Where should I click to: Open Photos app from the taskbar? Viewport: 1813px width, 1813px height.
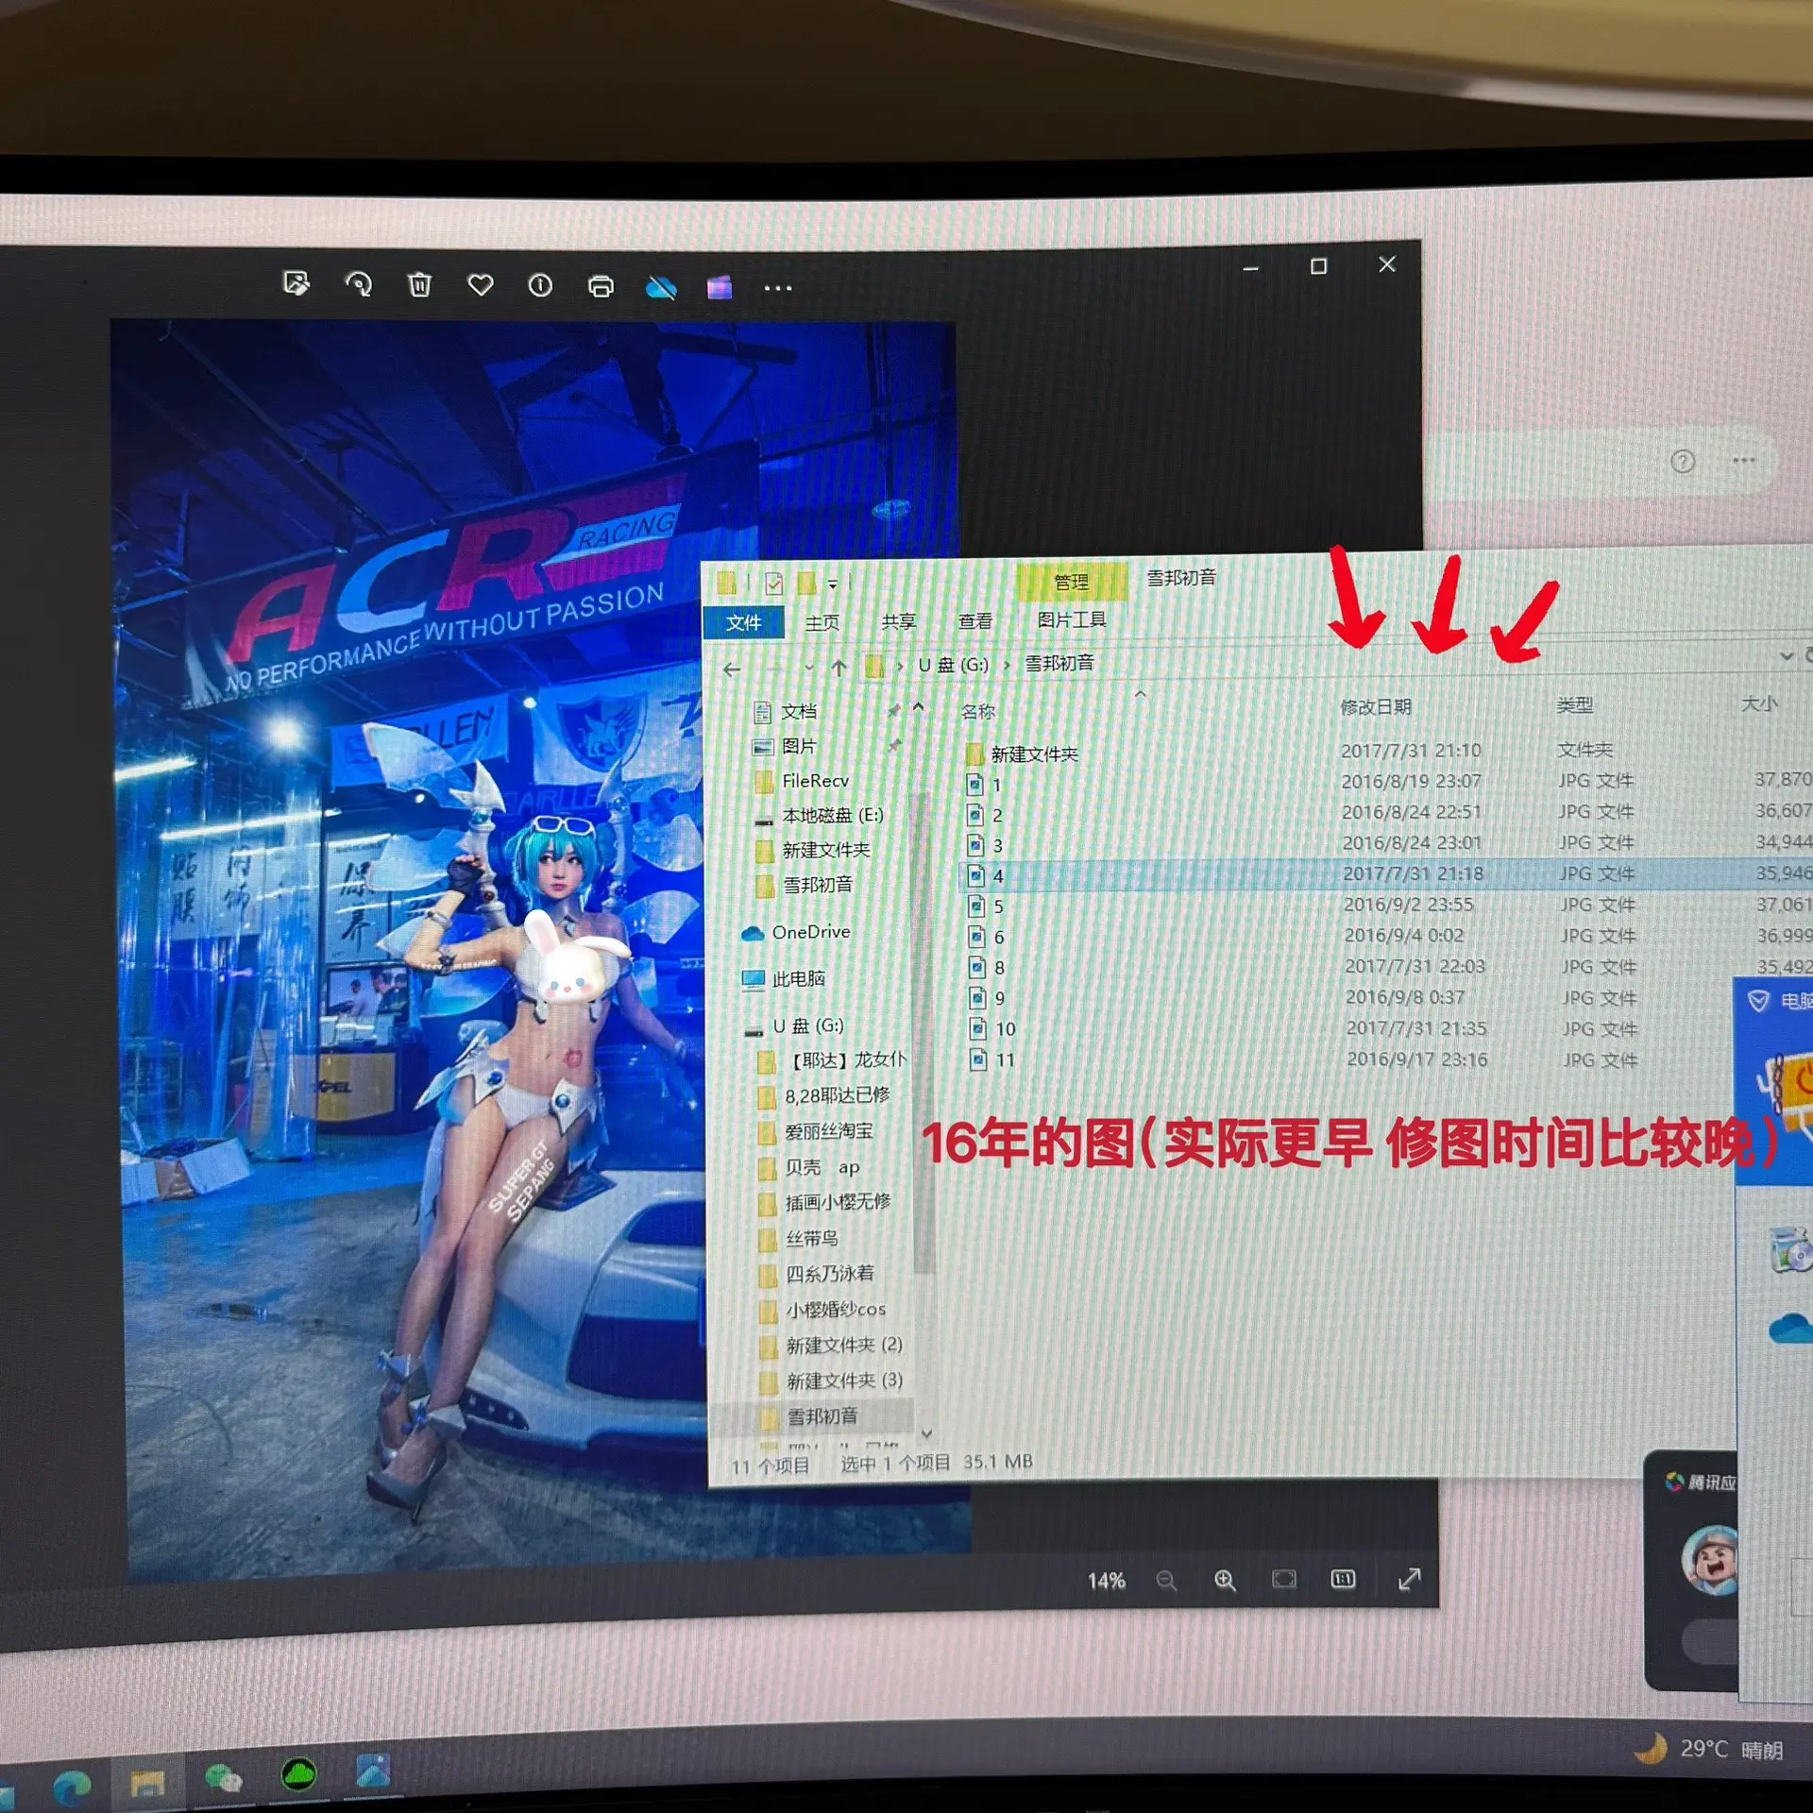[x=373, y=1772]
